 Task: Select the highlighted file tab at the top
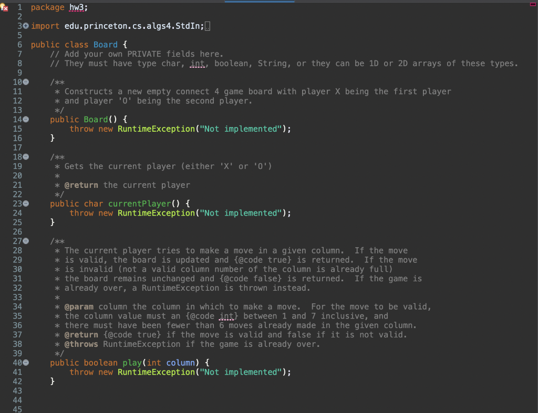260,2
